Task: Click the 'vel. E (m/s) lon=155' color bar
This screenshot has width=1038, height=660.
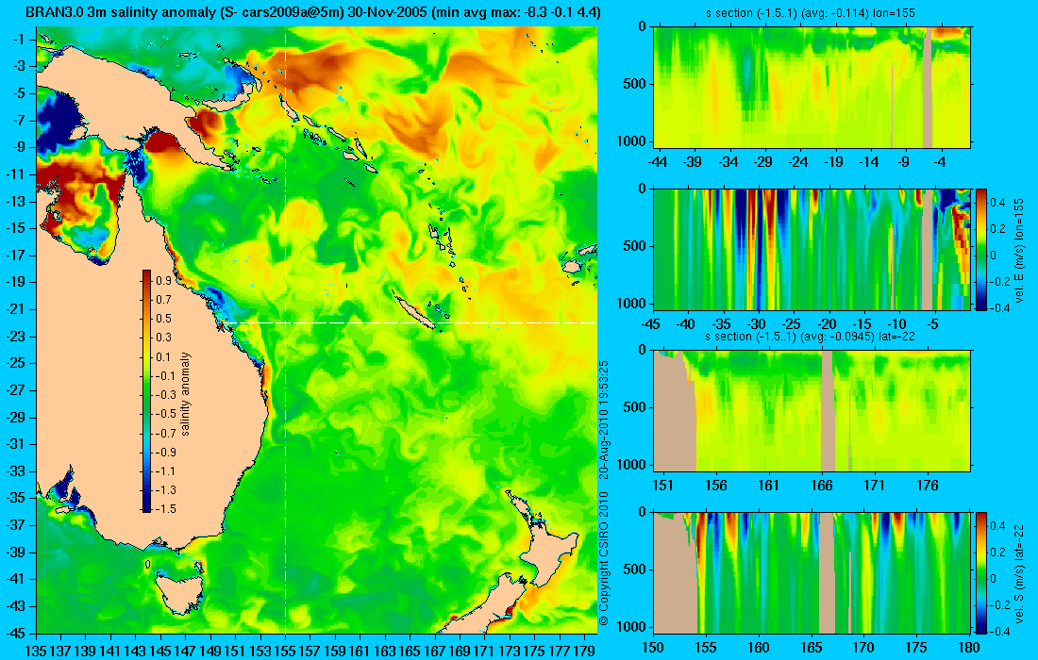Action: pyautogui.click(x=980, y=249)
